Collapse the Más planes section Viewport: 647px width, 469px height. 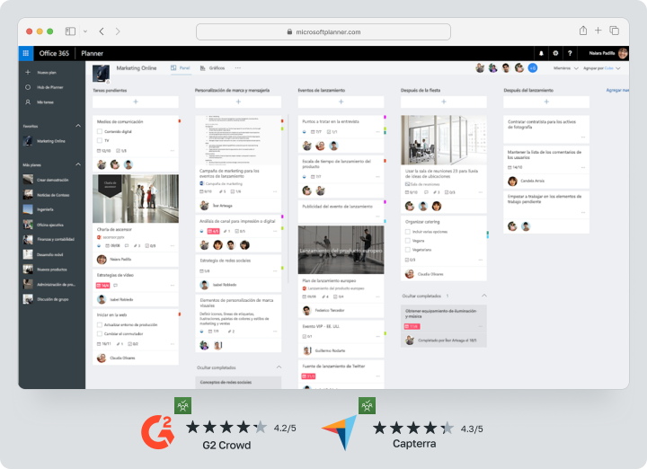78,164
